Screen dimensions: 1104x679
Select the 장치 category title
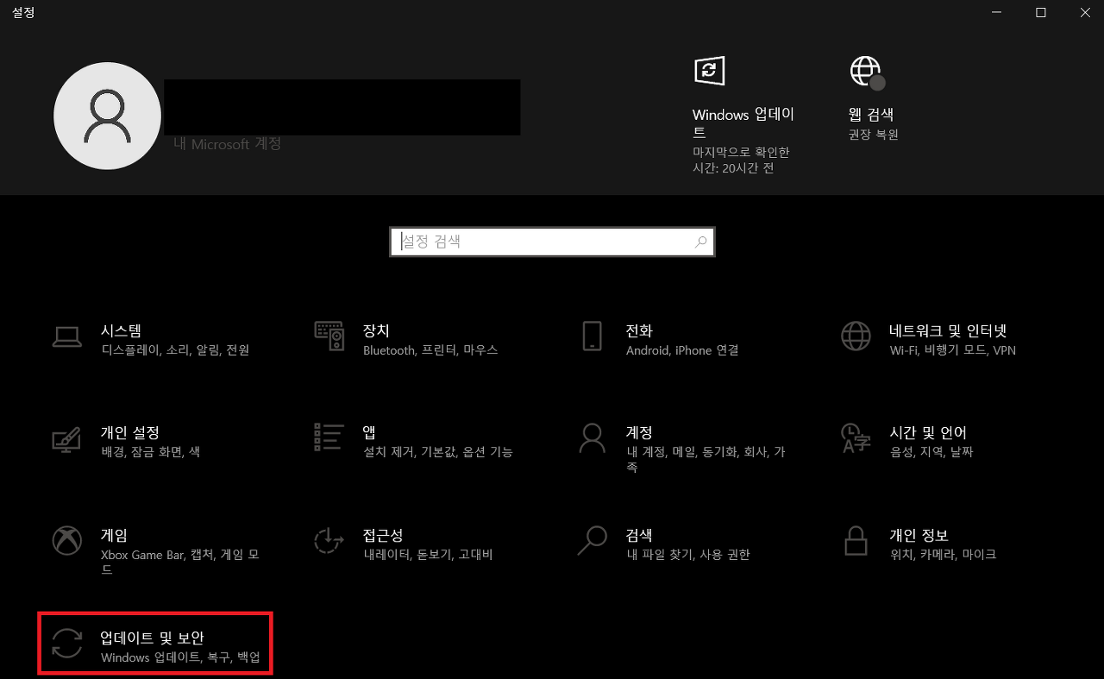[376, 330]
